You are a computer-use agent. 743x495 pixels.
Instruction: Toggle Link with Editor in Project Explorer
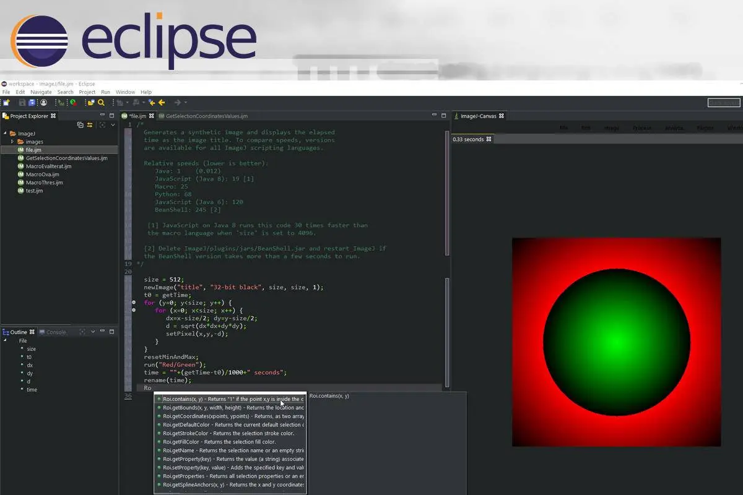(x=89, y=125)
